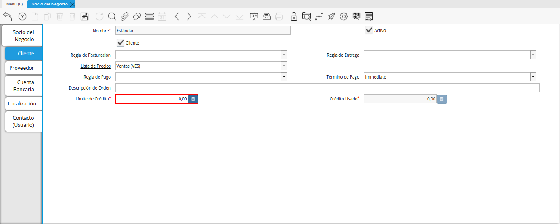Open the Término de Pago dropdown arrow
560x224 pixels.
click(x=533, y=77)
